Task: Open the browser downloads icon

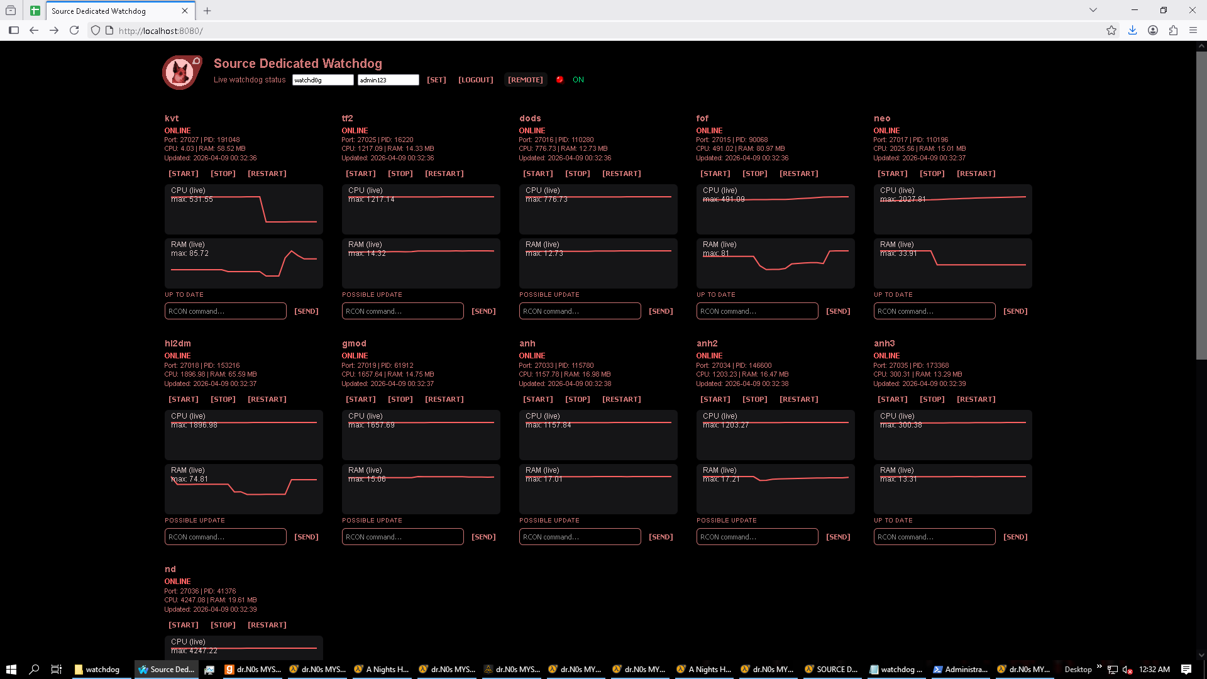Action: click(1132, 30)
